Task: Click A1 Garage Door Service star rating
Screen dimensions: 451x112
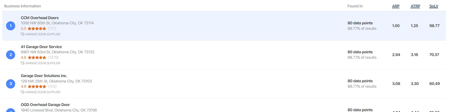Action: coord(37,57)
